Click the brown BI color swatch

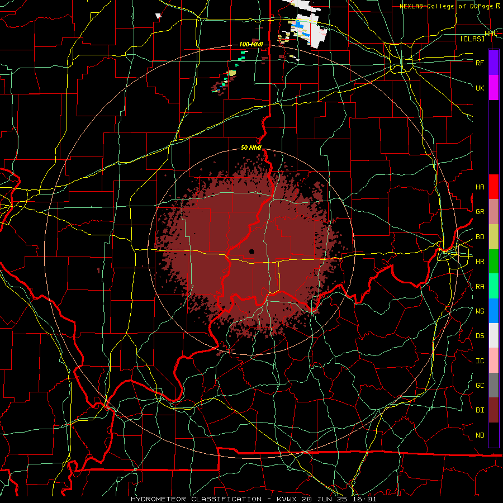coord(493,410)
